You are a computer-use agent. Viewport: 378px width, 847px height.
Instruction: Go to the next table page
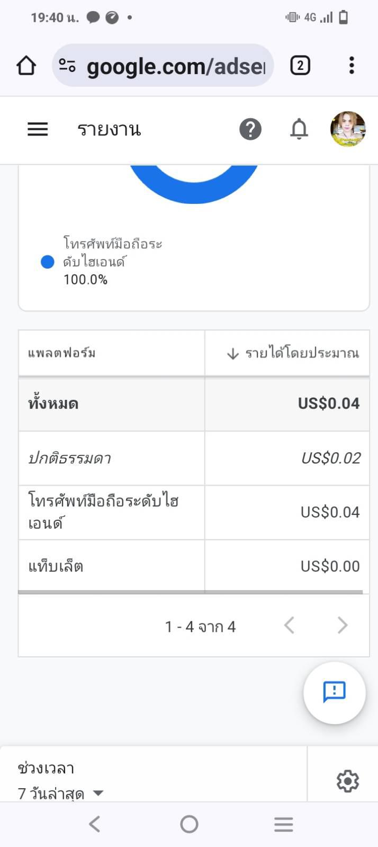pos(343,626)
